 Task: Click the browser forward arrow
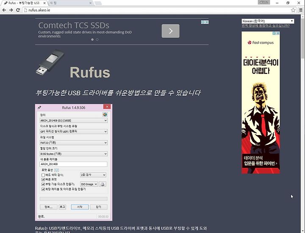click(x=11, y=10)
